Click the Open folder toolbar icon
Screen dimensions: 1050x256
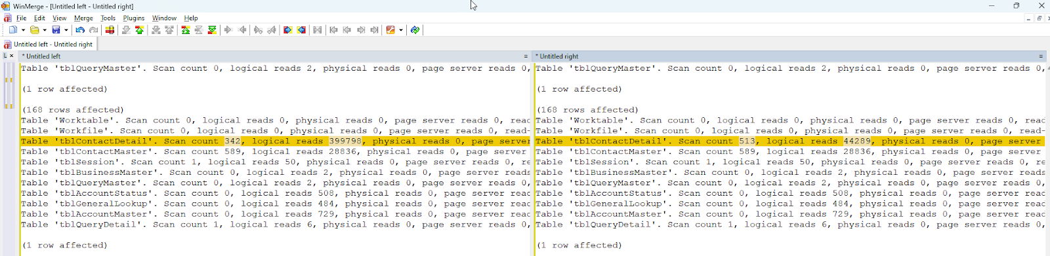34,30
